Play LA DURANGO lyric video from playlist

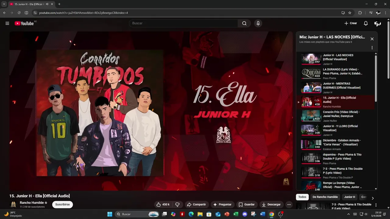click(335, 74)
